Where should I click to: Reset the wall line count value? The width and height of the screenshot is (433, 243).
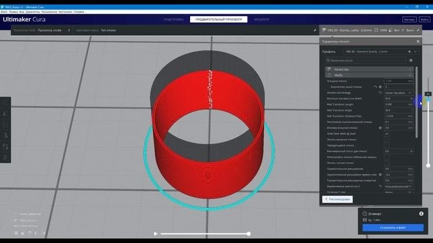pos(375,87)
